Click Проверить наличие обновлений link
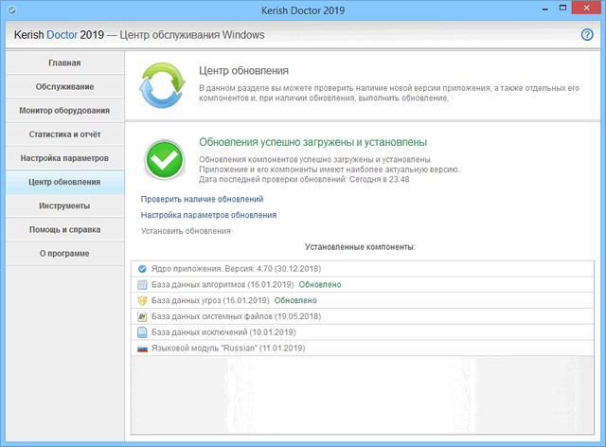Viewport: 606px width, 447px height. 202,199
